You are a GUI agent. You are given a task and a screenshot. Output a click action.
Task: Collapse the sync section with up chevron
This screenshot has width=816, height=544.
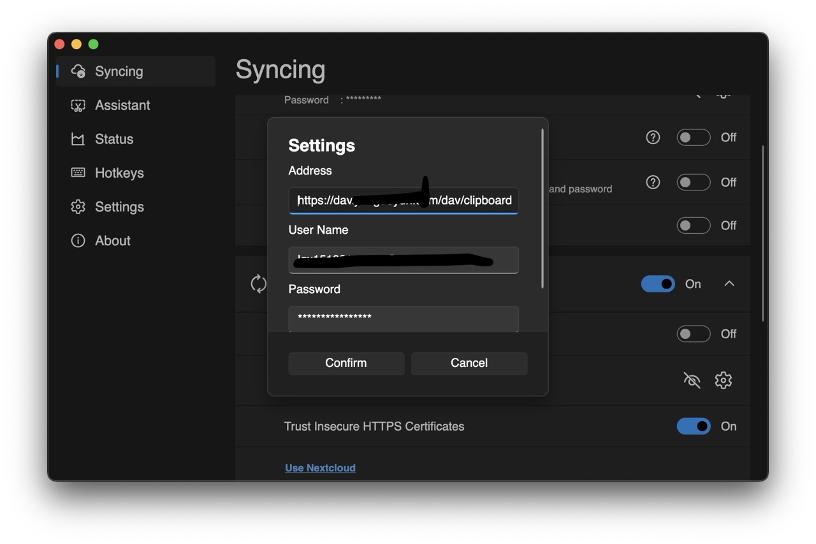tap(729, 283)
